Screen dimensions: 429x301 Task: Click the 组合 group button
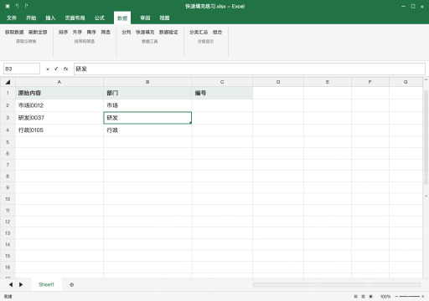(x=217, y=32)
